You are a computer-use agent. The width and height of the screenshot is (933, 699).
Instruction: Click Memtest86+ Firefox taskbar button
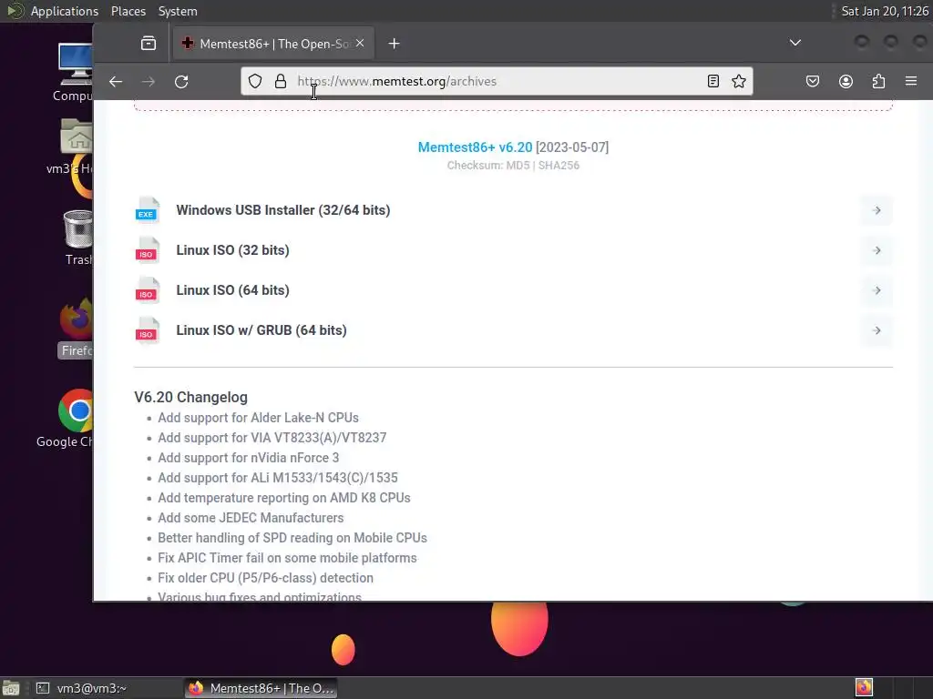coord(261,688)
